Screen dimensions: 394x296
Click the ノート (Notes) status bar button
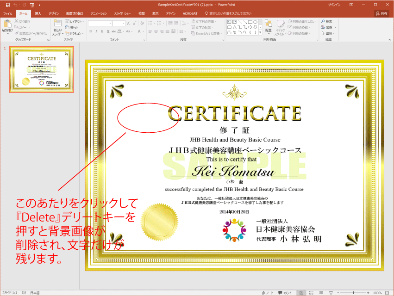268,293
